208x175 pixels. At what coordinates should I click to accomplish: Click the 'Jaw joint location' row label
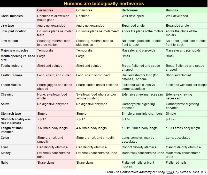[14, 31]
